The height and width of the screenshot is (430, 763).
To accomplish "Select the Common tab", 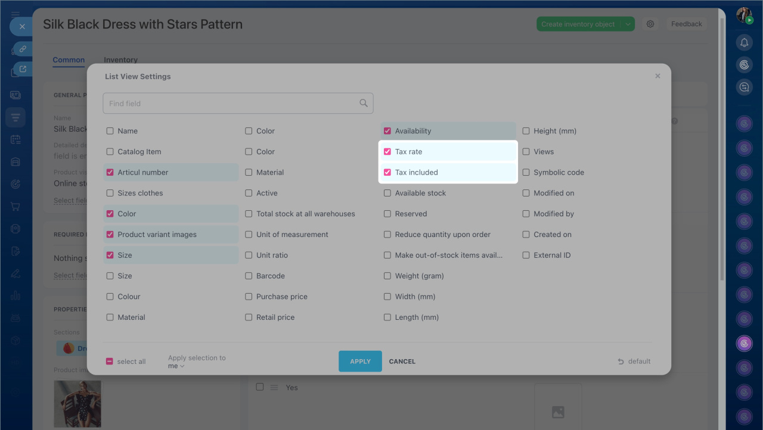I will [x=69, y=60].
